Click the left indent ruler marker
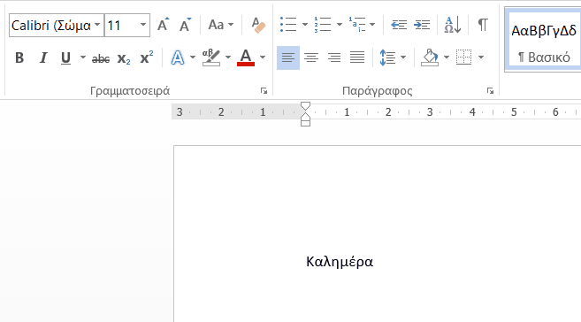Viewport: 581px width, 322px height. tap(305, 123)
